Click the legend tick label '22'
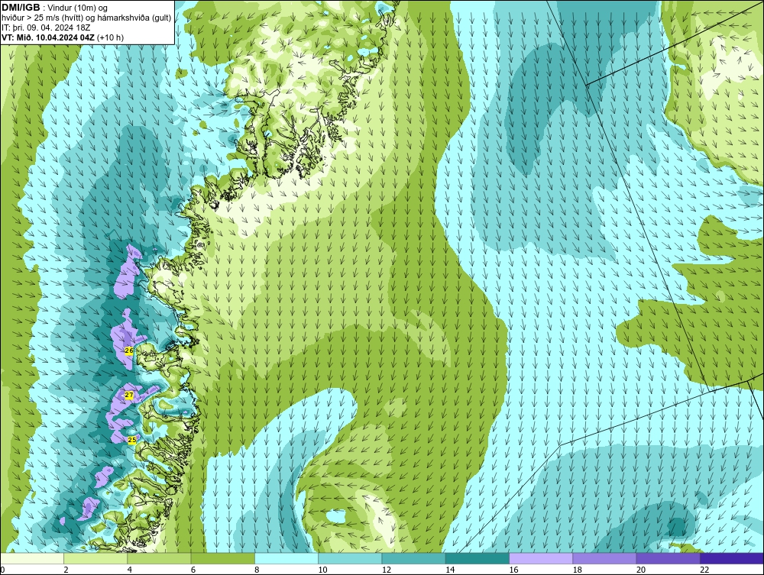This screenshot has height=575, width=764. (x=704, y=570)
